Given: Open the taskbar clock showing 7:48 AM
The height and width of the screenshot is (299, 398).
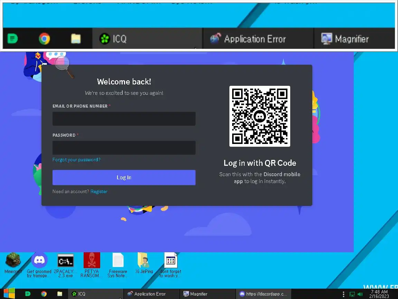Looking at the screenshot, I should point(379,294).
